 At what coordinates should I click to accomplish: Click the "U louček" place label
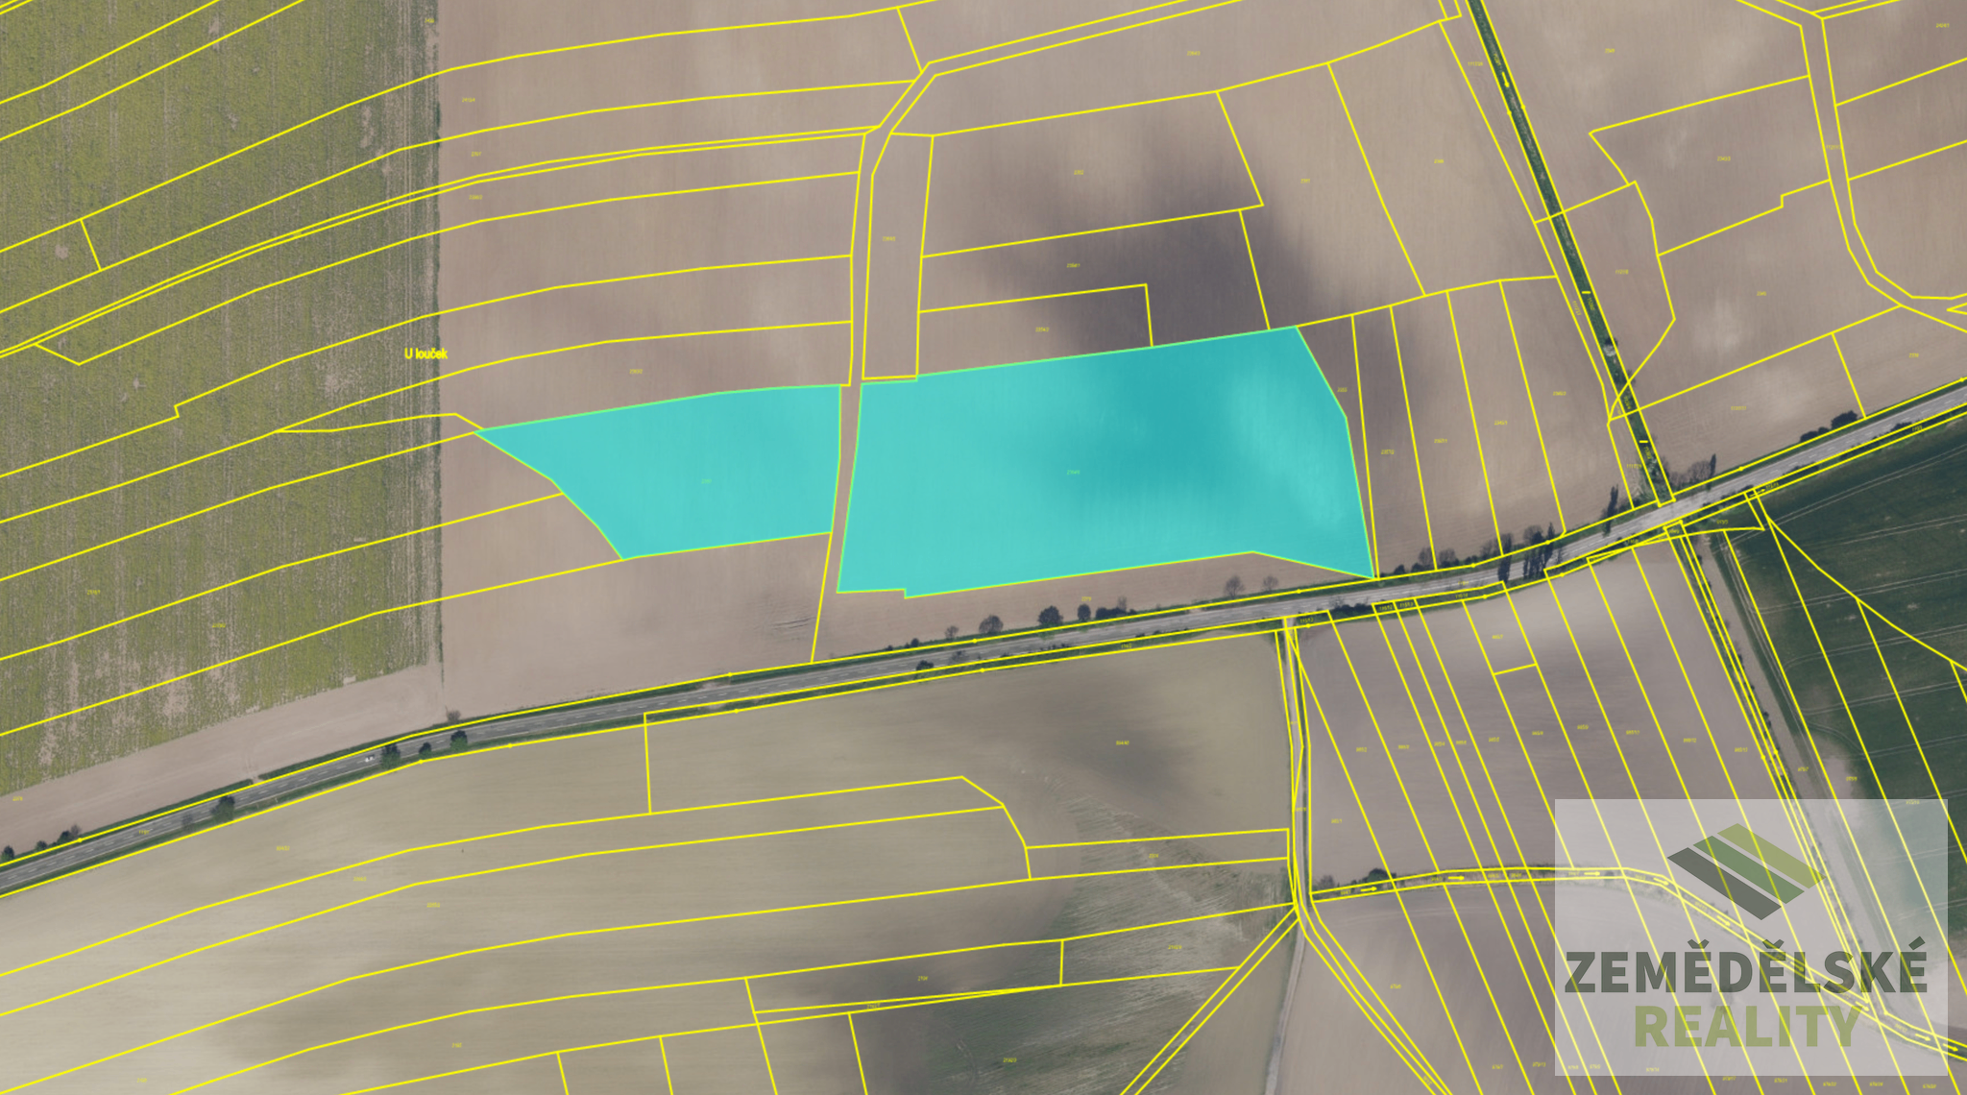tap(425, 353)
